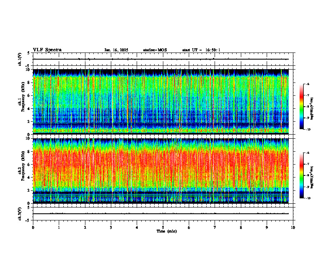Select the "start UT = 16:50: 1" text
This screenshot has height=255, width=330.
tap(201, 50)
